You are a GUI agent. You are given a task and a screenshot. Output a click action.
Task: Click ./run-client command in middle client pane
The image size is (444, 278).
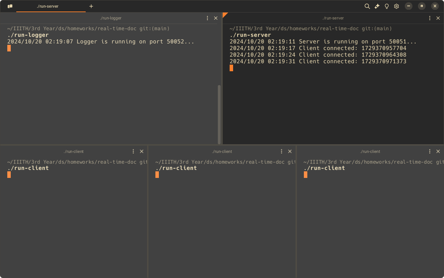(176, 168)
